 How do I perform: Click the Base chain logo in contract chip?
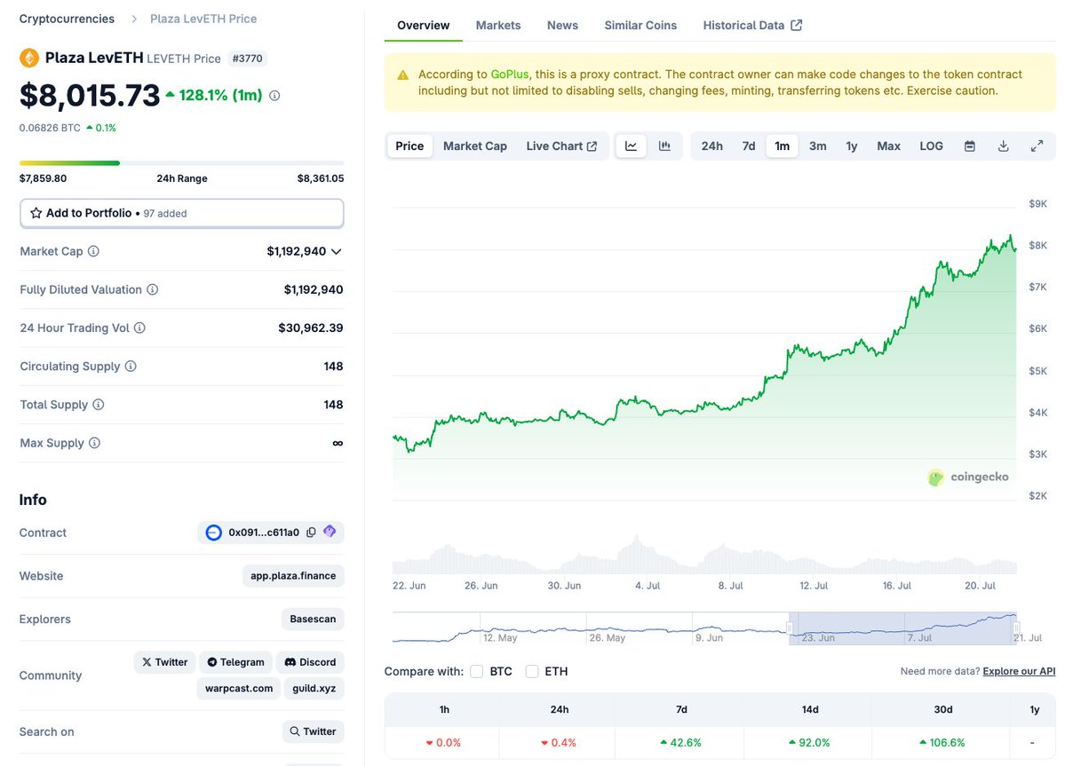click(213, 533)
